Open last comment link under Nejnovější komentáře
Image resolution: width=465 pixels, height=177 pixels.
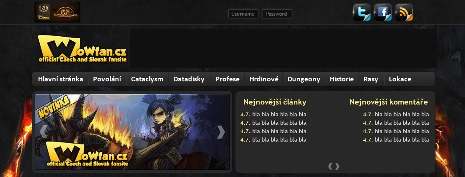396,139
